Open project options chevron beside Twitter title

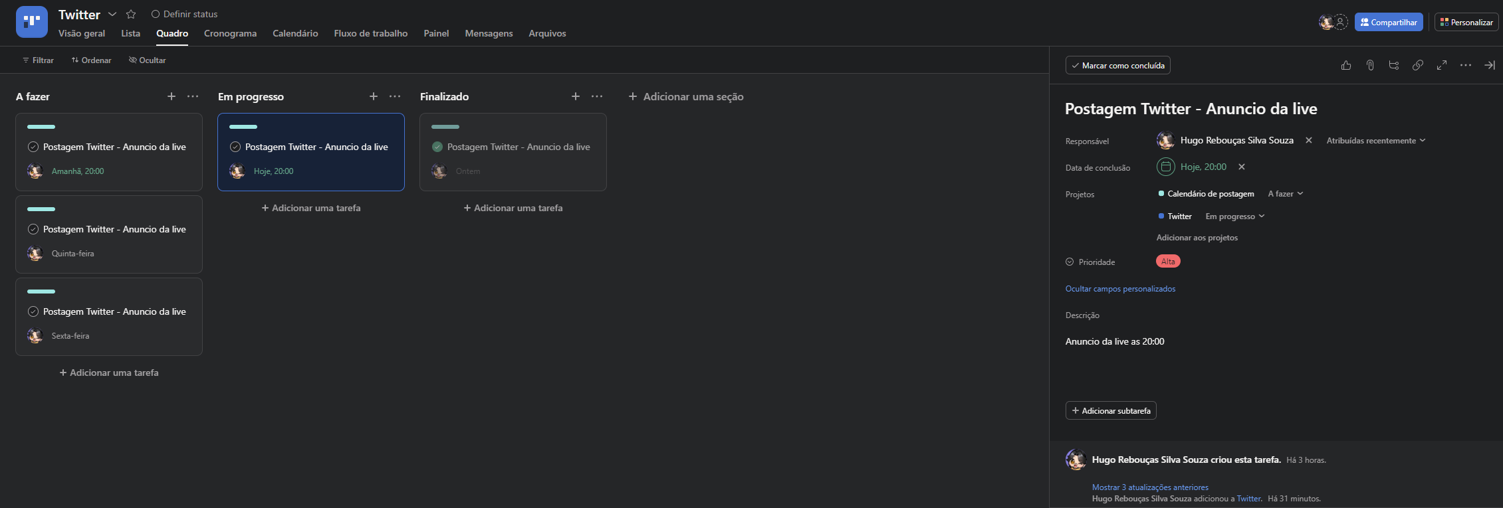pos(112,14)
